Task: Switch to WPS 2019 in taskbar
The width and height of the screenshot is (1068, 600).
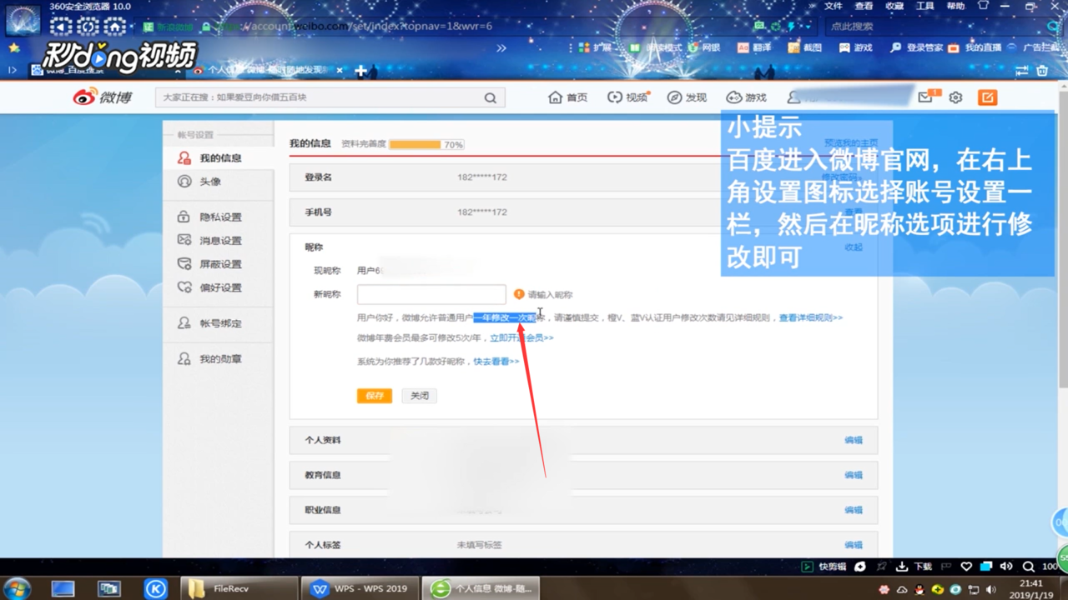Action: click(x=360, y=588)
